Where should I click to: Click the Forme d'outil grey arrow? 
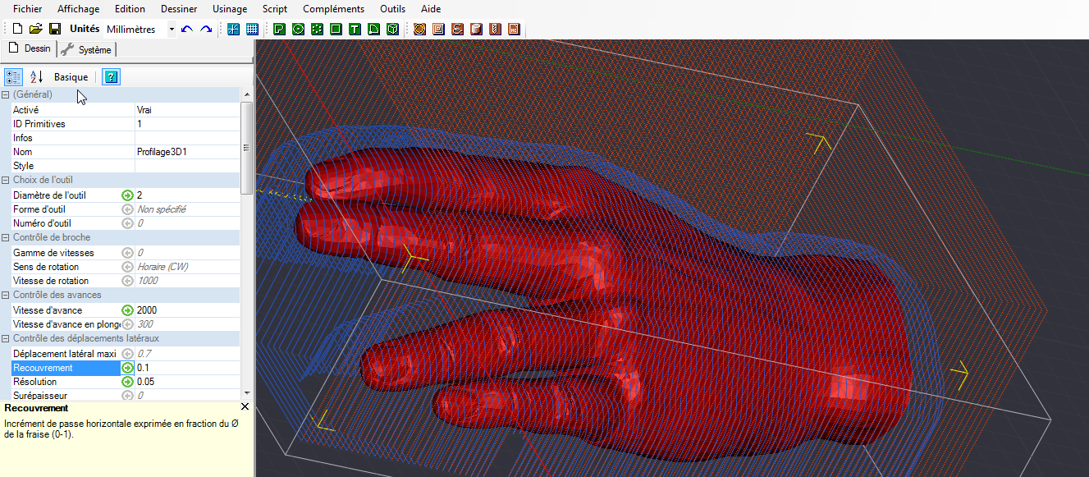click(x=127, y=209)
